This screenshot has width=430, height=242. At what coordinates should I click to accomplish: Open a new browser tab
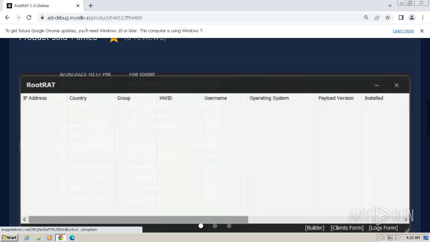point(91,6)
